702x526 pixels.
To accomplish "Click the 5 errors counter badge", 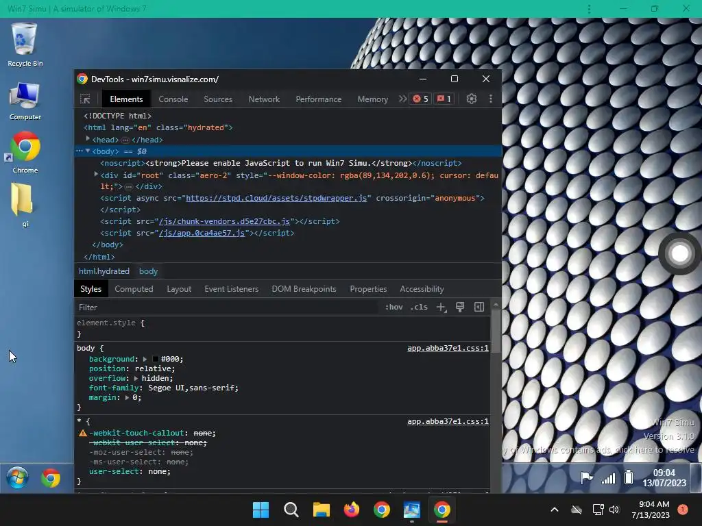I will coord(420,99).
